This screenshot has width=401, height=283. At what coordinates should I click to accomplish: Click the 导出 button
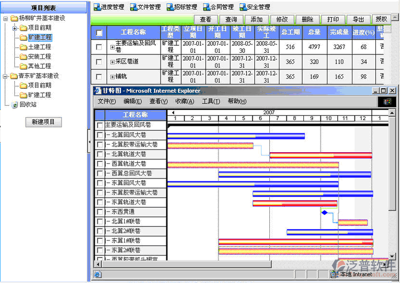(x=358, y=19)
